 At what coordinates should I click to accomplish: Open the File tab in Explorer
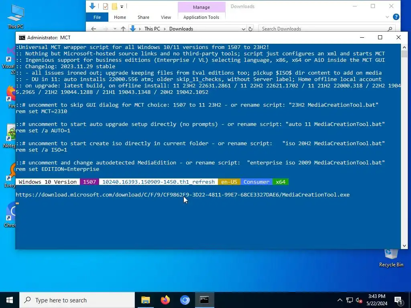(x=97, y=17)
